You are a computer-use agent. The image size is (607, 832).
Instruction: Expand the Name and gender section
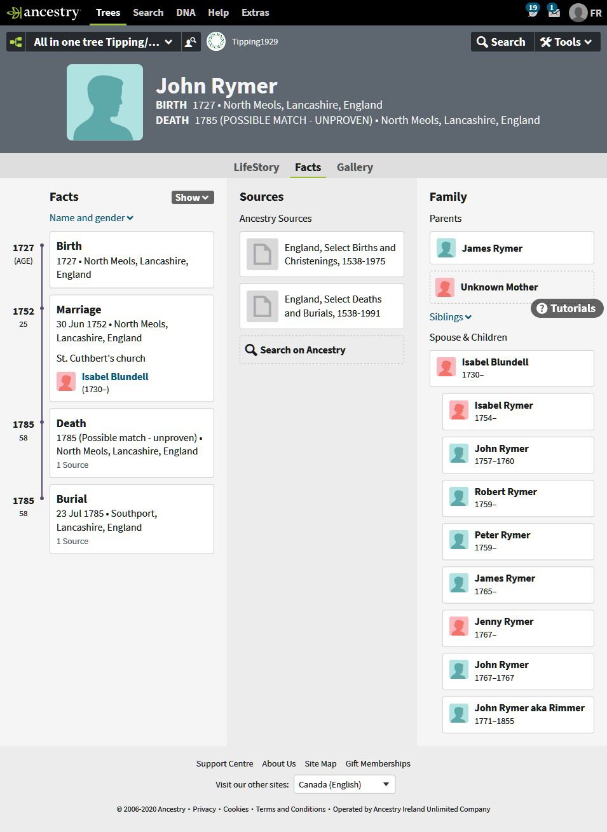(92, 217)
